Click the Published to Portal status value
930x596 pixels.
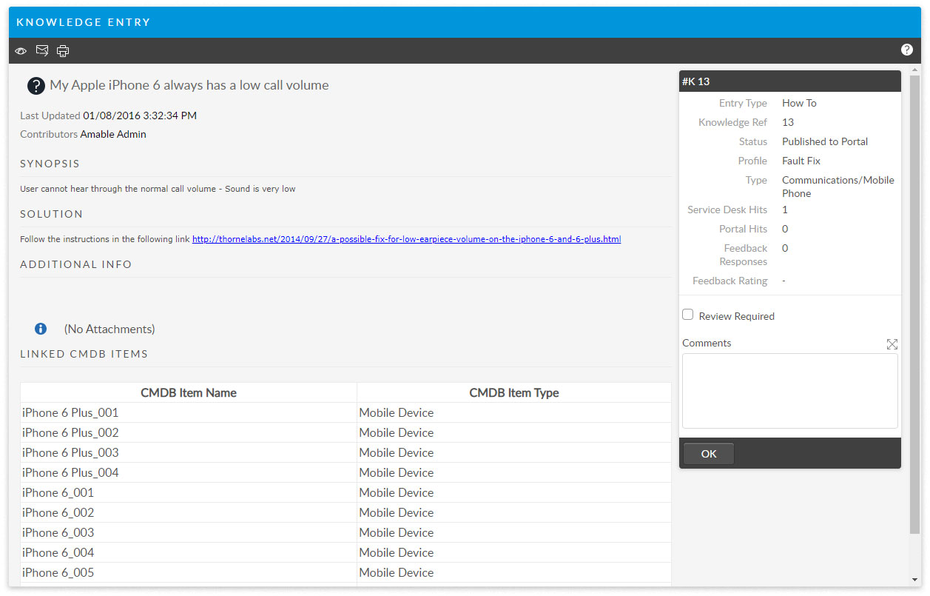coord(825,141)
